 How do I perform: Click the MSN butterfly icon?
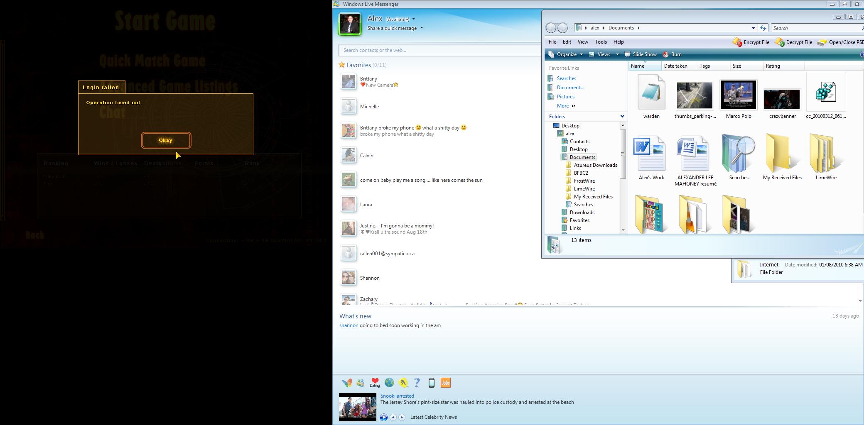point(346,383)
